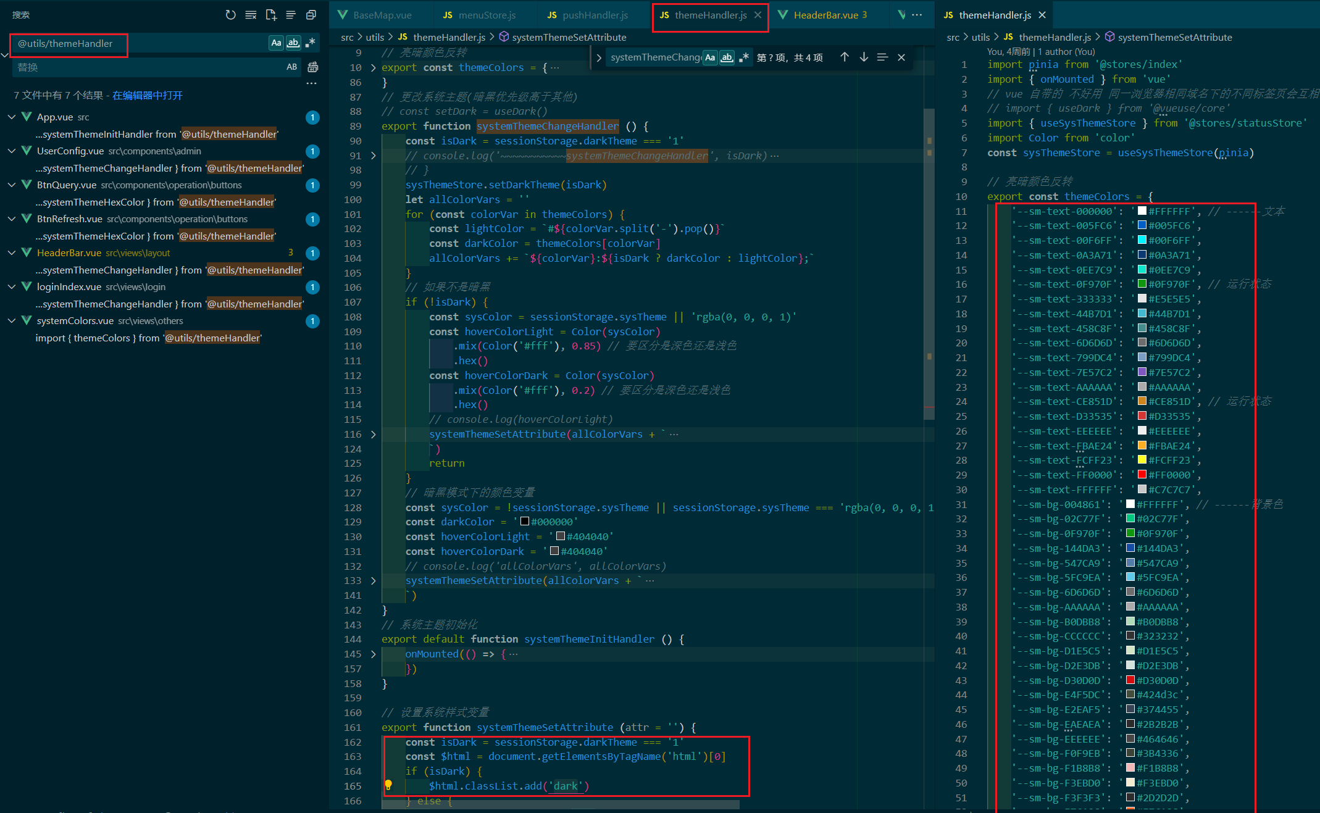Expand replace field in editor find widget
1320x813 pixels.
pyautogui.click(x=598, y=57)
